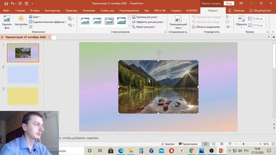
Task: Click the Общий доступ share button
Action: click(260, 10)
